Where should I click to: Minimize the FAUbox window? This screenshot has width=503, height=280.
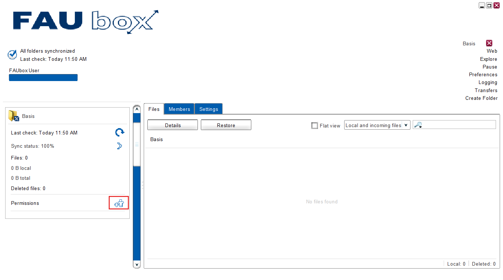[x=482, y=6]
